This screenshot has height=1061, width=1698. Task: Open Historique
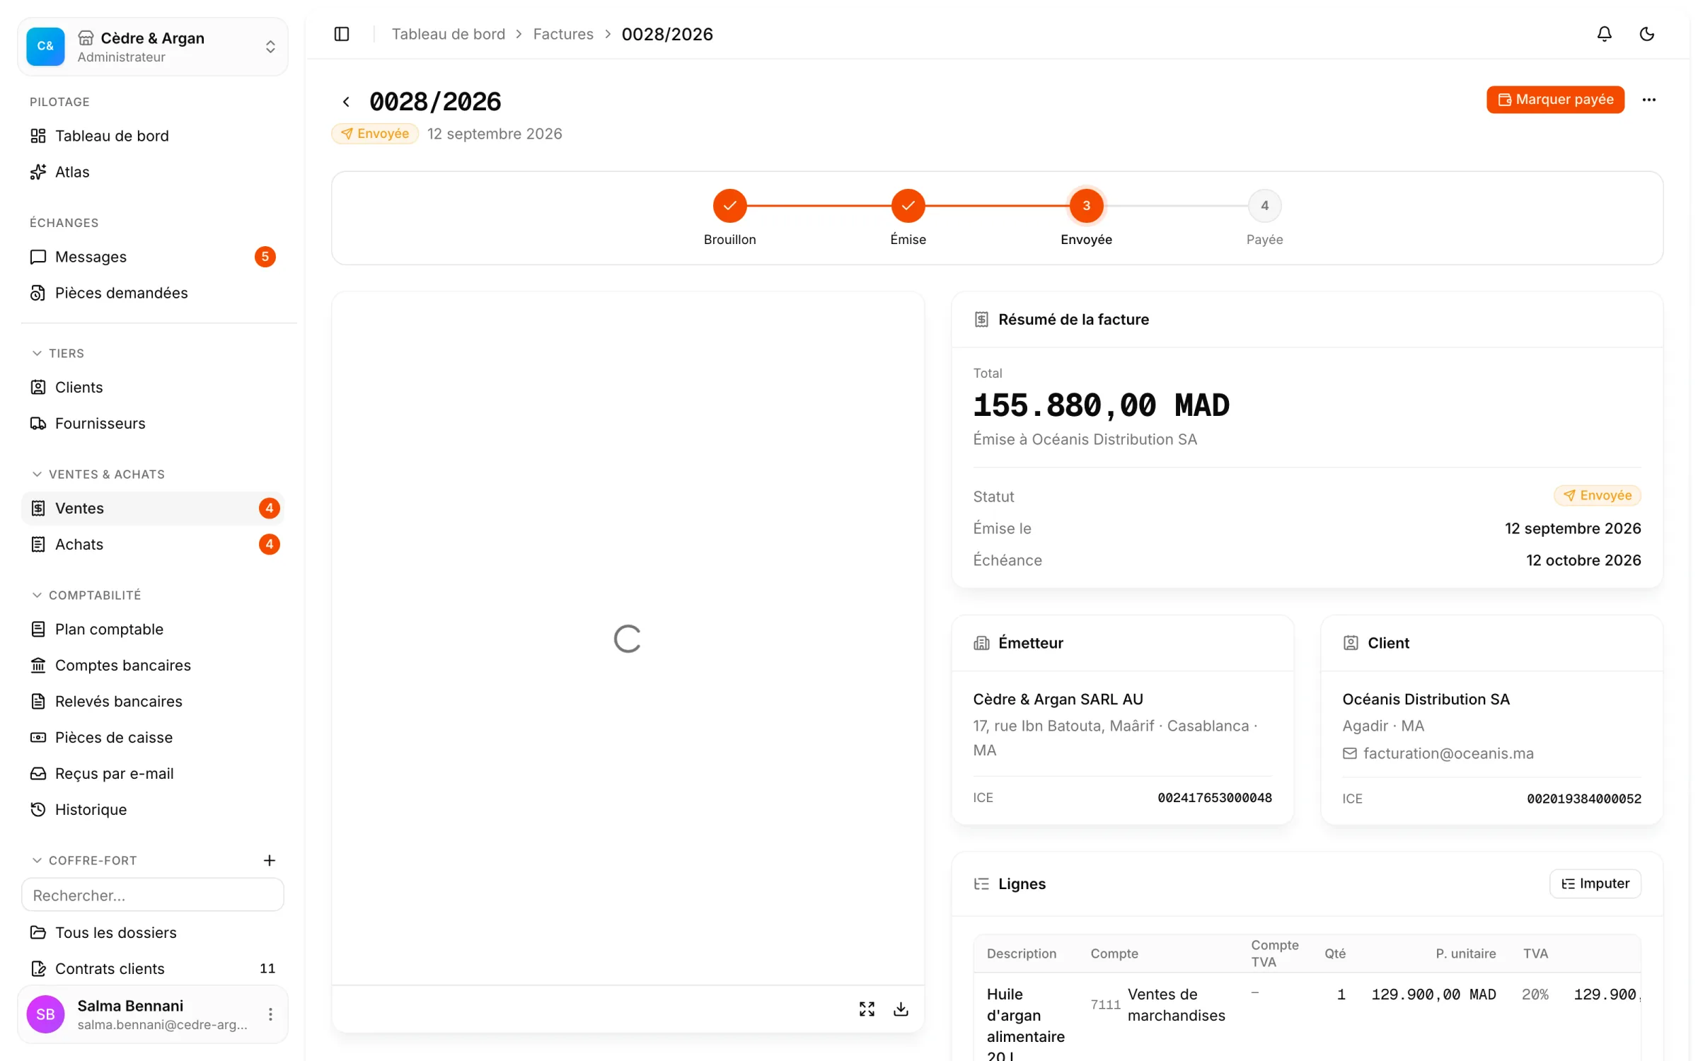click(153, 810)
